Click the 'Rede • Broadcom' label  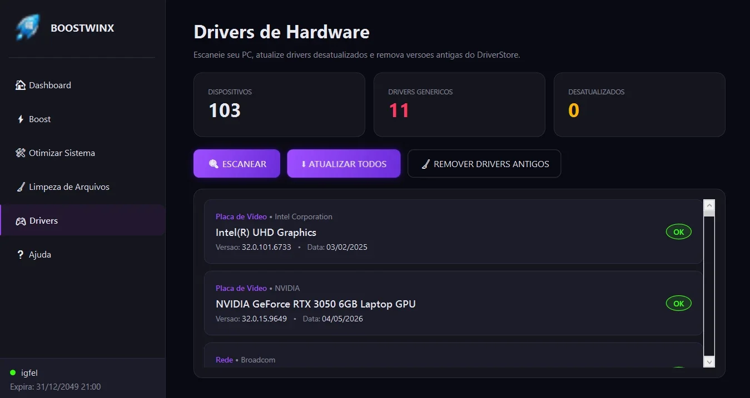[x=245, y=360]
